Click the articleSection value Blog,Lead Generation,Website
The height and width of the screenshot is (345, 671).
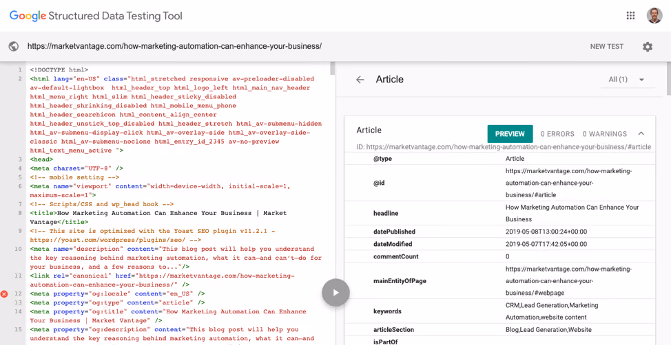pyautogui.click(x=548, y=330)
